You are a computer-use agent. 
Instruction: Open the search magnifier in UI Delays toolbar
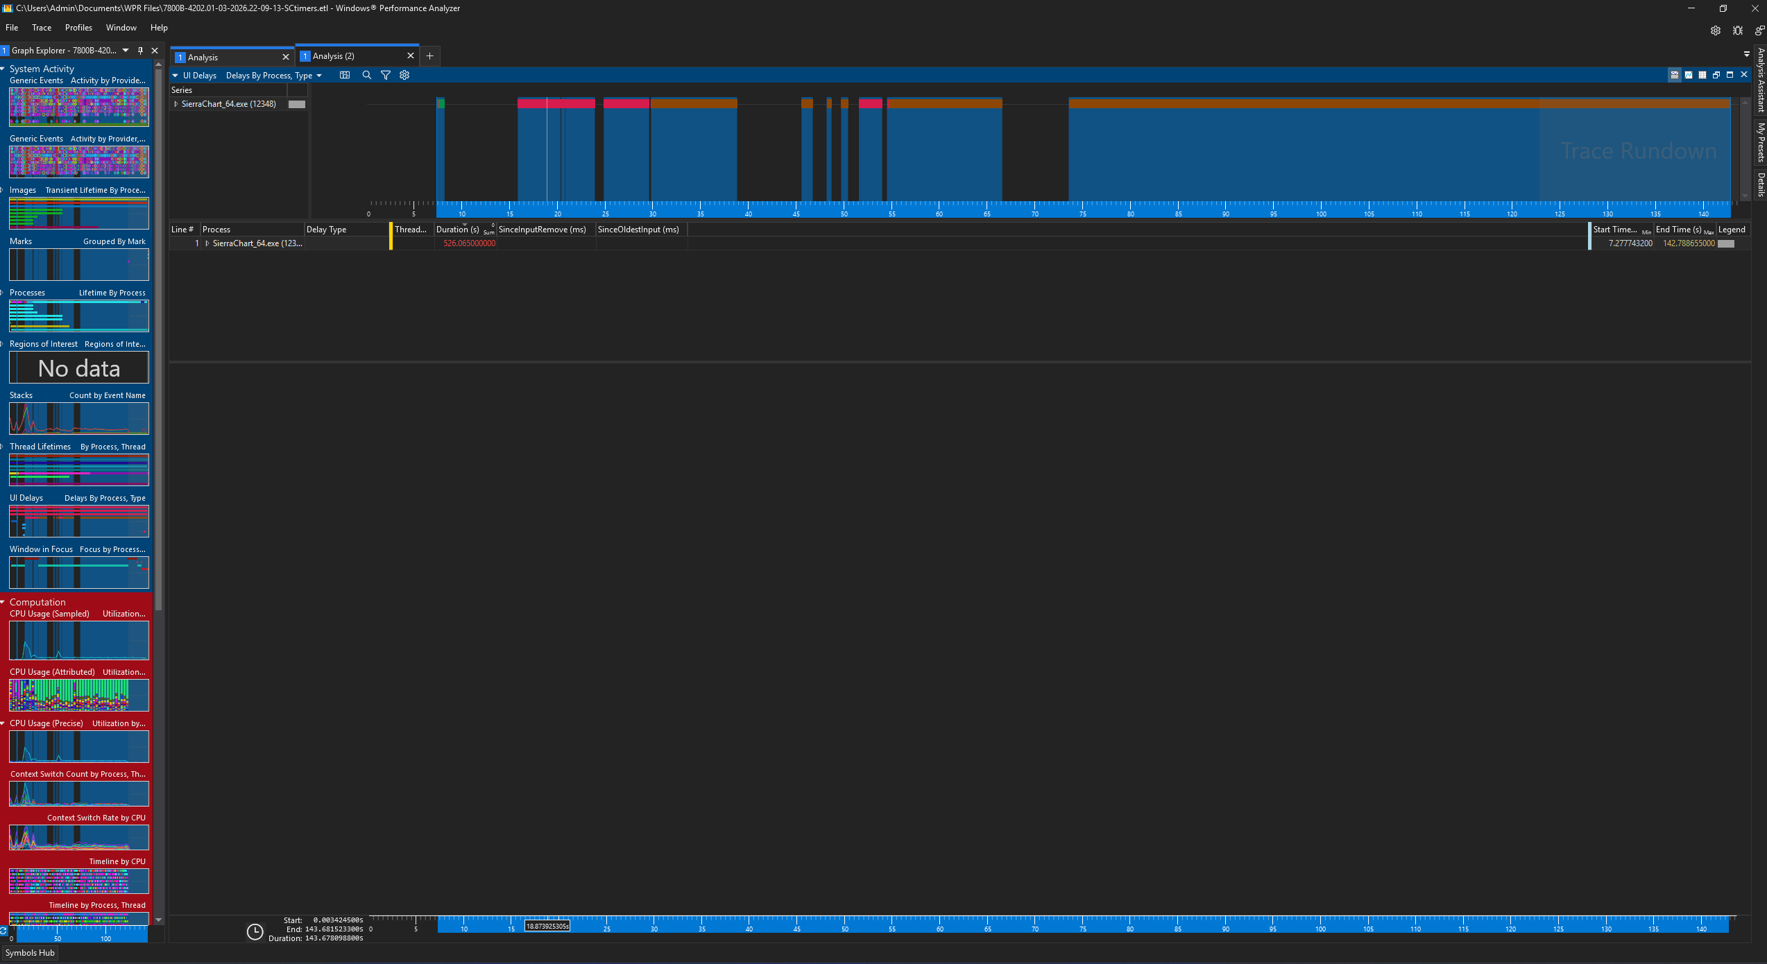(366, 75)
